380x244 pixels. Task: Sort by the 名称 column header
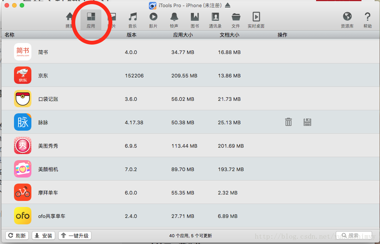click(9, 35)
